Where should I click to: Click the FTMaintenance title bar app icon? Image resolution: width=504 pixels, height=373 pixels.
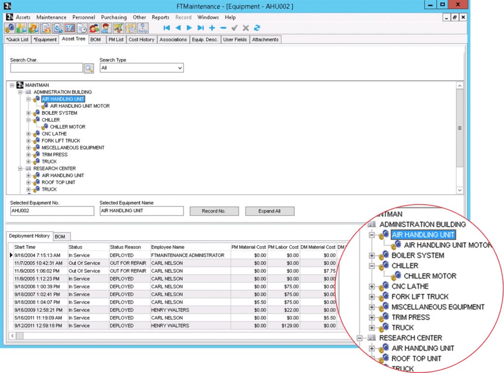[7, 6]
